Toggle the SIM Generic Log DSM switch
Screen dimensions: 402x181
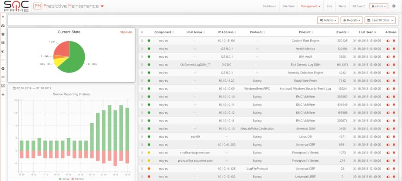[388, 65]
